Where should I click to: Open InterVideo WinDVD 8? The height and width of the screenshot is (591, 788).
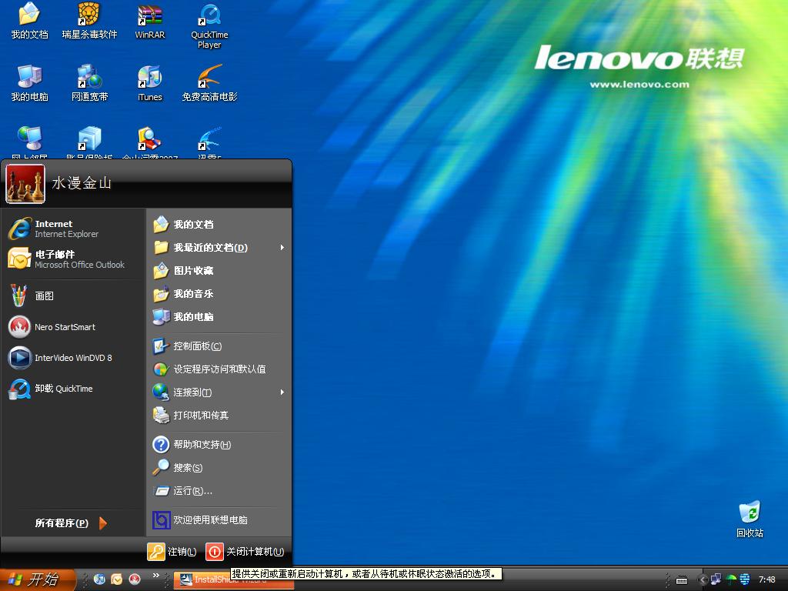tap(73, 358)
